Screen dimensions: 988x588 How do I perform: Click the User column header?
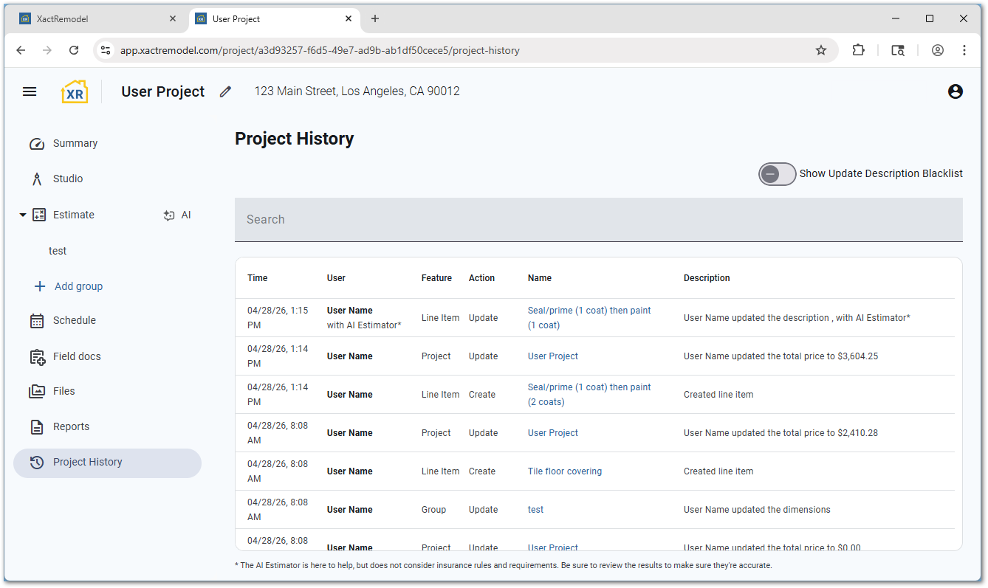pyautogui.click(x=336, y=278)
